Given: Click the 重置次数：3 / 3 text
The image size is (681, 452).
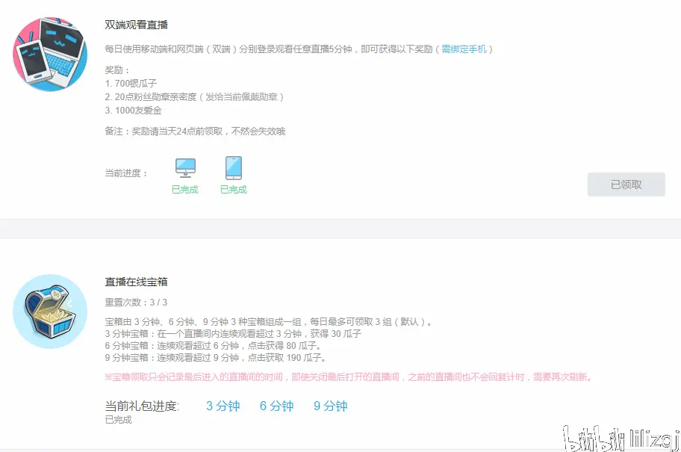Looking at the screenshot, I should [136, 302].
